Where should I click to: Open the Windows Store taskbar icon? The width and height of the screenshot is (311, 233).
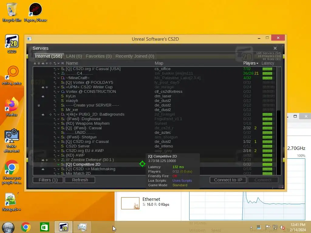(x=44, y=227)
